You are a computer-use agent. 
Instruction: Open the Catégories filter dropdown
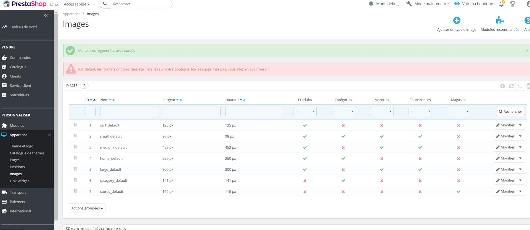click(343, 112)
